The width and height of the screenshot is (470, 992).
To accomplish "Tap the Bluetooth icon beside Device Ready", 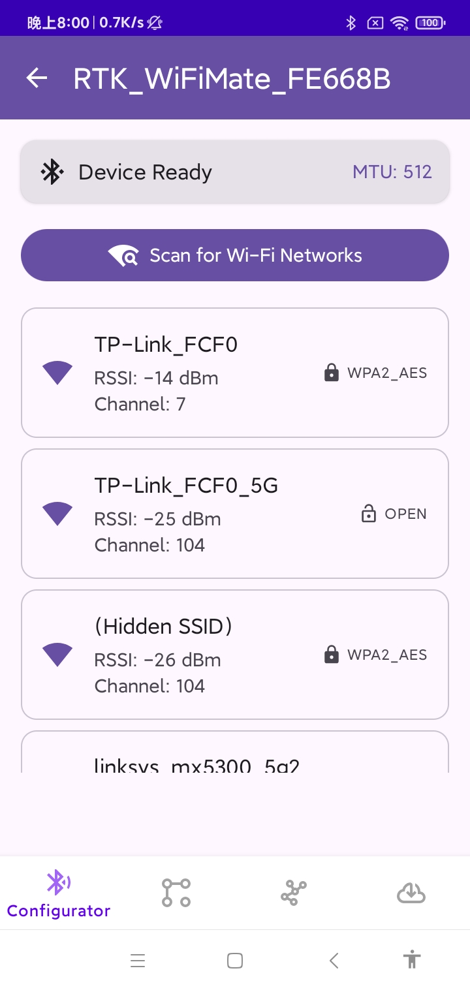I will (x=52, y=172).
